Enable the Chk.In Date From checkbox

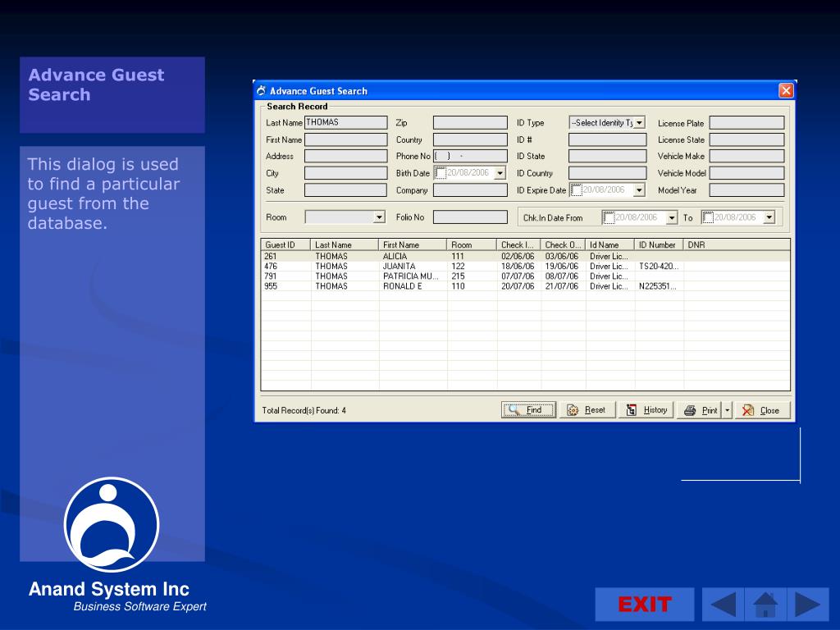(609, 217)
